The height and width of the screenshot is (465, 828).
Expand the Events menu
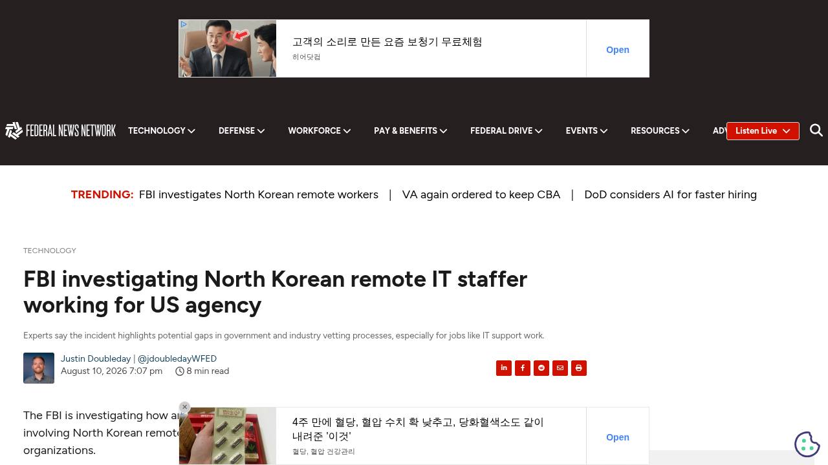pos(586,130)
